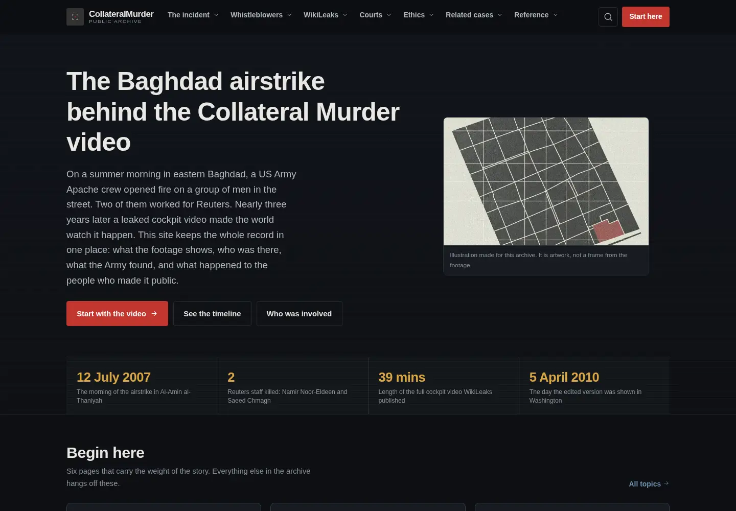Click the 5 April 2010 stat

coord(564,377)
